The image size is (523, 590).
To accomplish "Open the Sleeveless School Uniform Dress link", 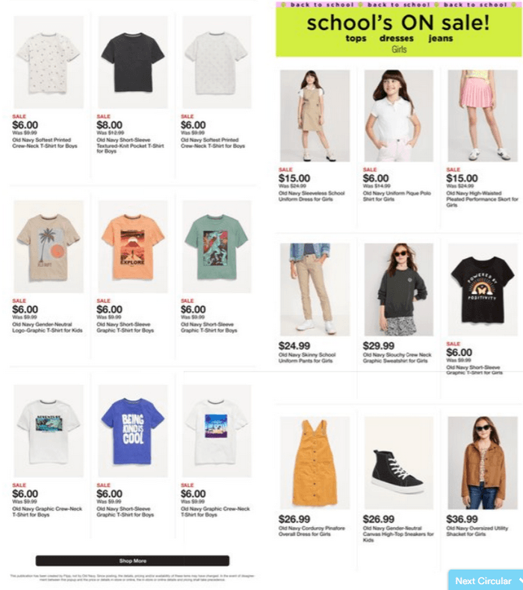I will (312, 196).
